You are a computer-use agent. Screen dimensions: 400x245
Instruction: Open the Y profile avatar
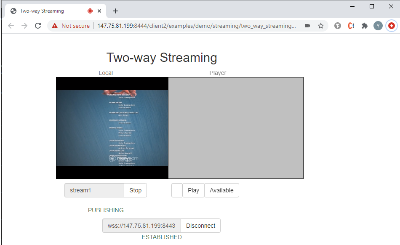(378, 26)
